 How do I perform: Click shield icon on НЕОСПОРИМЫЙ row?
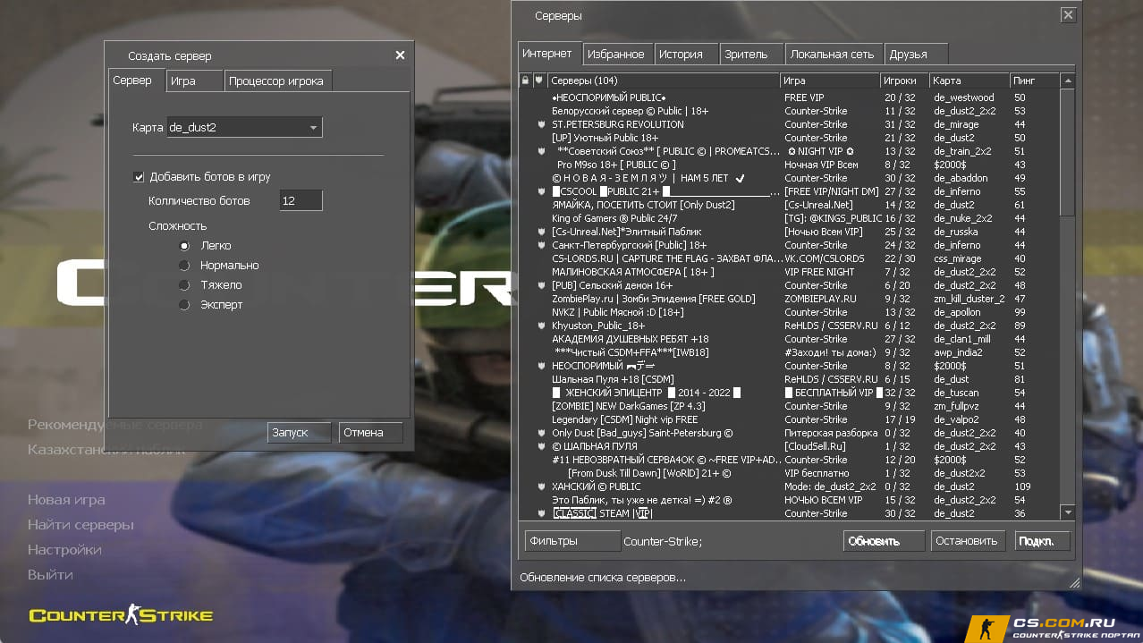(x=541, y=366)
